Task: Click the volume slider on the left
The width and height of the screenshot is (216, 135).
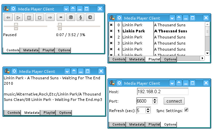Action: tap(16, 26)
